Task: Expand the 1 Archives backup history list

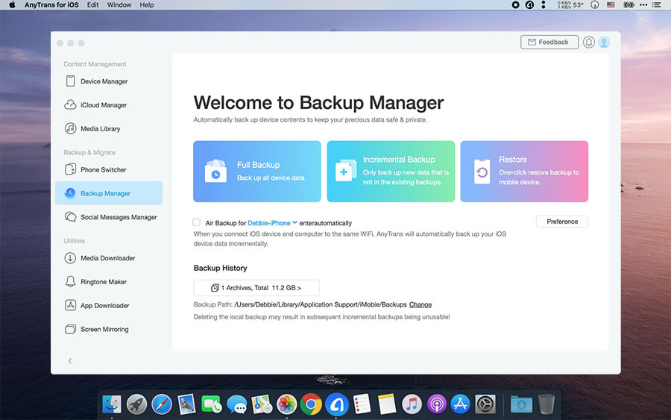Action: (x=256, y=287)
